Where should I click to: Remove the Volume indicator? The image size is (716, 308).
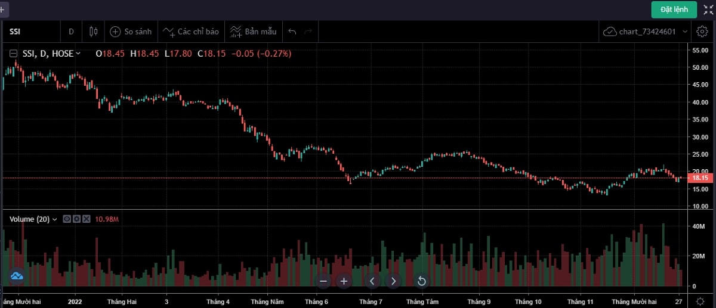coord(86,219)
